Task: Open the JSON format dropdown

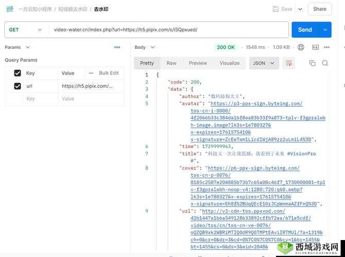Action: (264, 63)
